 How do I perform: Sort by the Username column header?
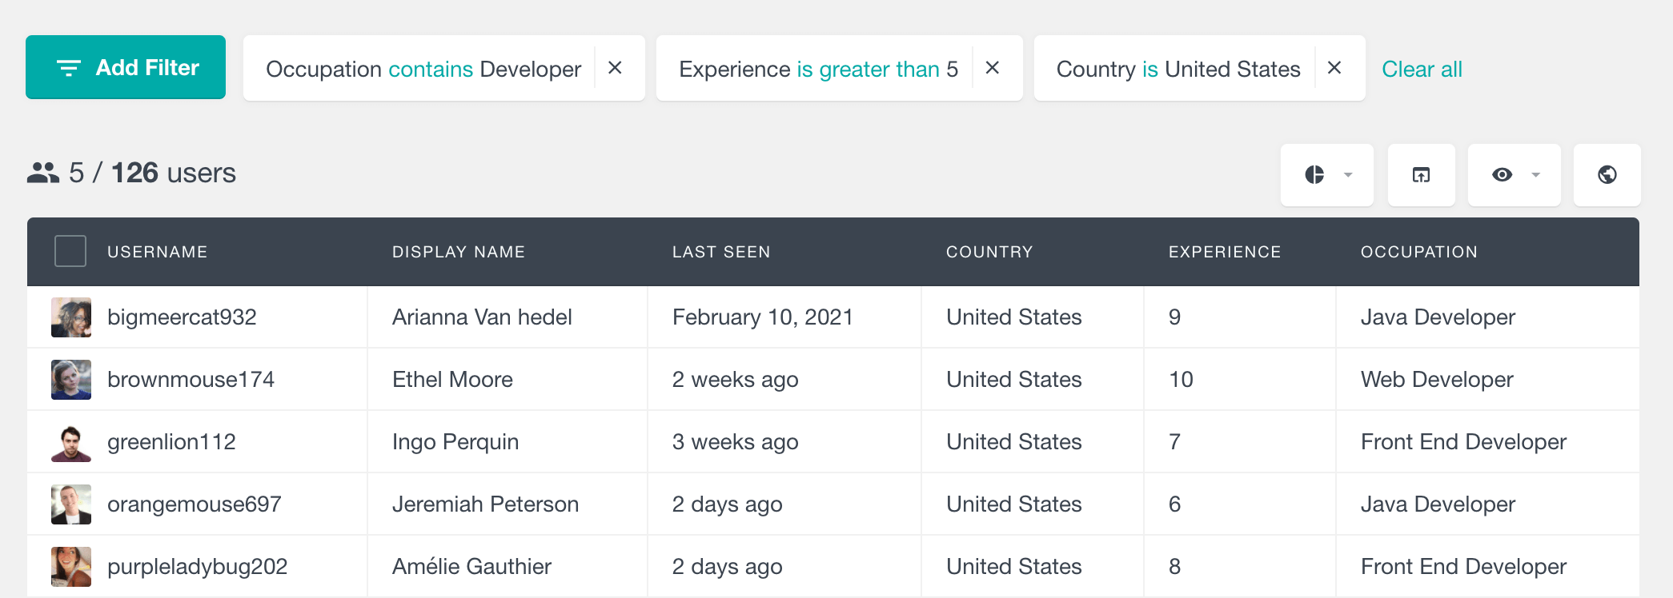pos(157,252)
